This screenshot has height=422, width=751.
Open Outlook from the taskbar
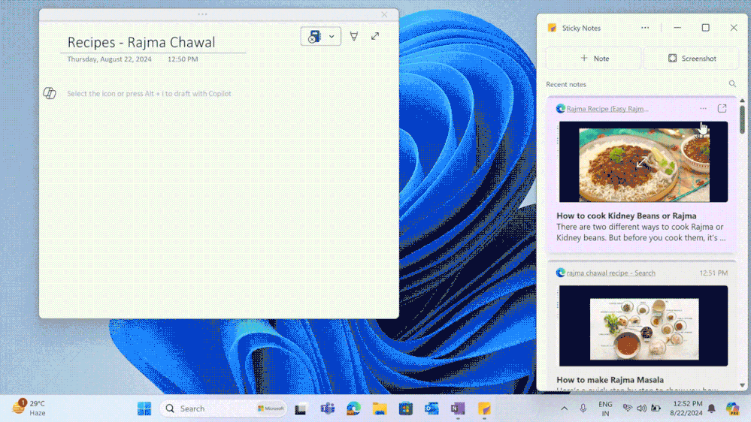click(x=432, y=408)
